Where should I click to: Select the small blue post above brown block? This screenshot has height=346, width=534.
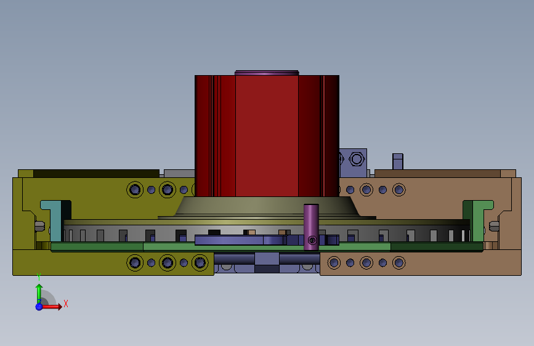(x=398, y=161)
